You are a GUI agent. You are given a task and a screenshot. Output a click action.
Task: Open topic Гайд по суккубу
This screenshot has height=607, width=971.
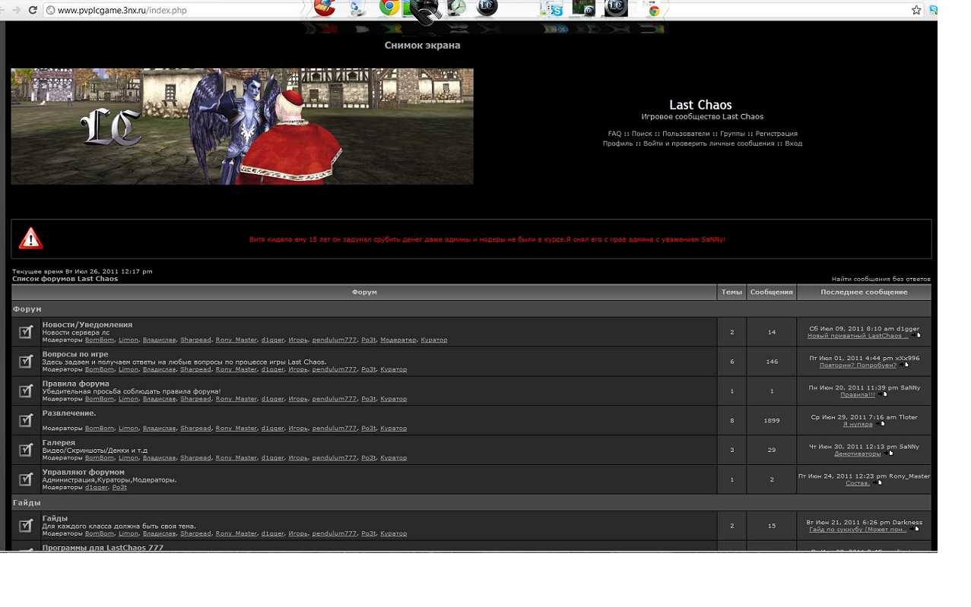point(858,530)
